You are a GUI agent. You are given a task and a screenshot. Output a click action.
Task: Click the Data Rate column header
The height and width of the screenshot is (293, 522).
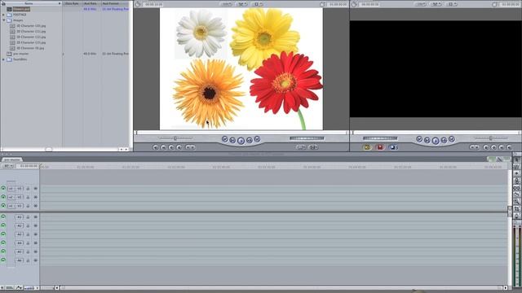(72, 3)
